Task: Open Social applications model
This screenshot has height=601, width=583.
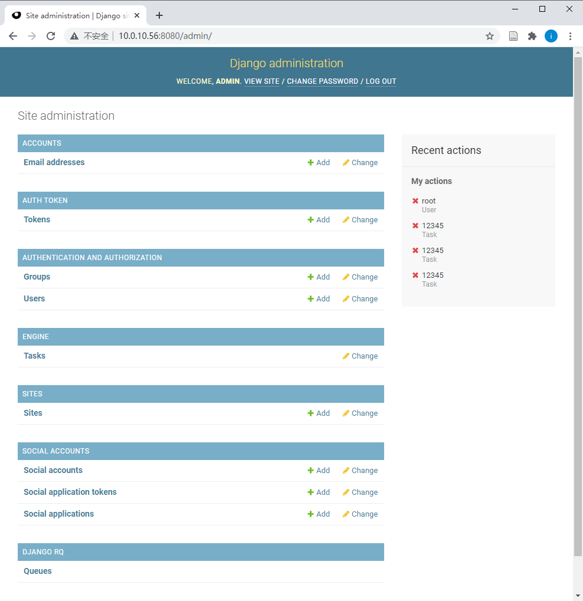Action: point(58,514)
